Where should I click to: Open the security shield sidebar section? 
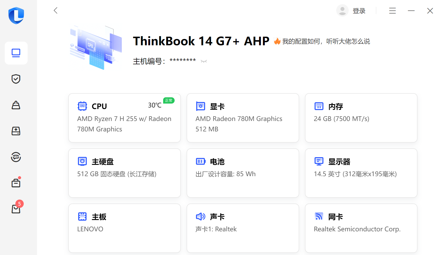(x=16, y=79)
